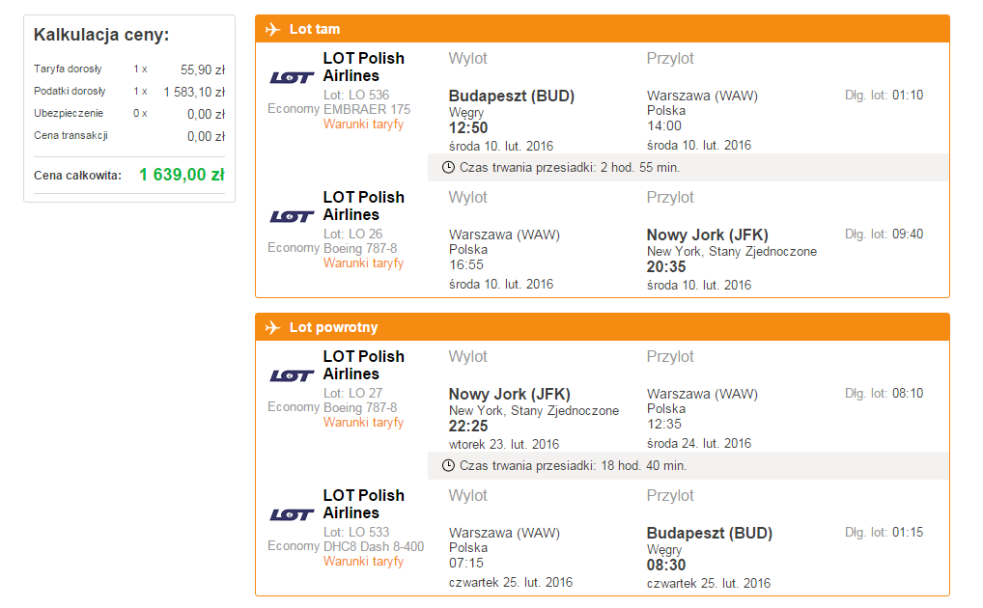Click the LOT logo for flight LO 26

point(293,217)
